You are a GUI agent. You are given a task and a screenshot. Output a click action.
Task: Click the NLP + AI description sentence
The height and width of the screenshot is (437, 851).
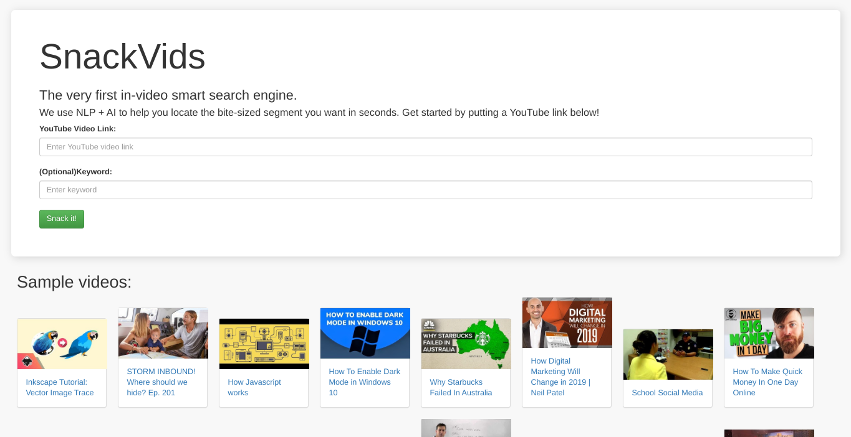pos(319,113)
